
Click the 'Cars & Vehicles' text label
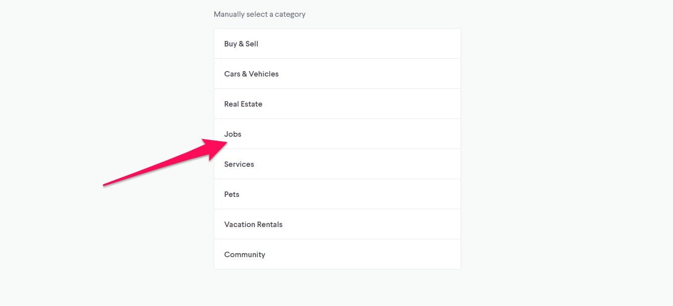coord(251,74)
